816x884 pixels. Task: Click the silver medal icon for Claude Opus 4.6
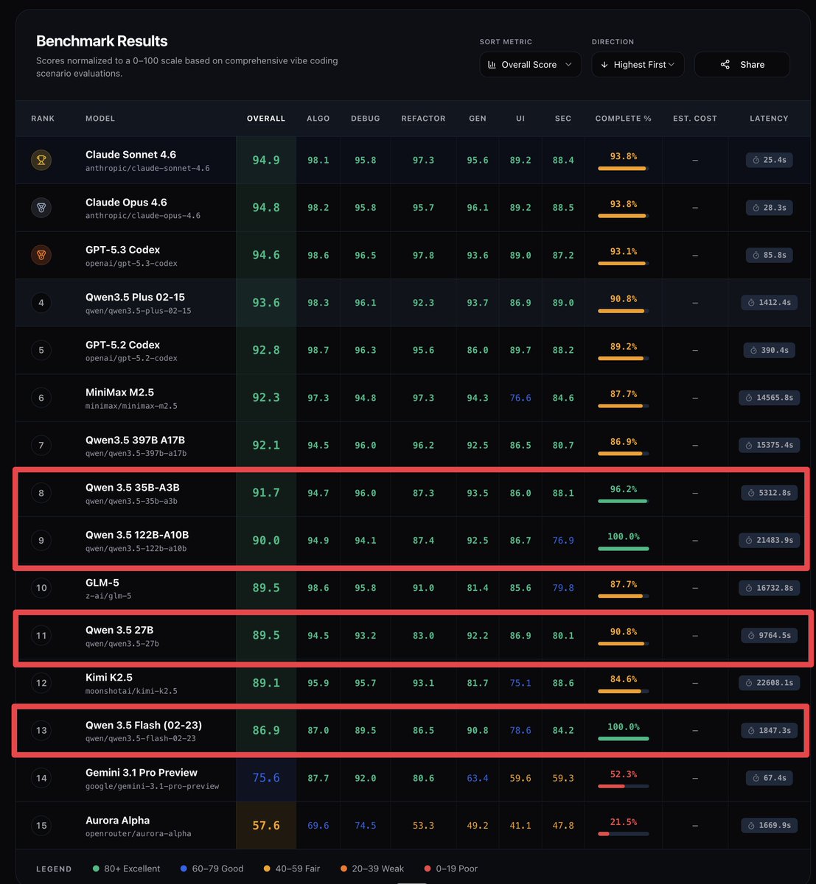[41, 208]
